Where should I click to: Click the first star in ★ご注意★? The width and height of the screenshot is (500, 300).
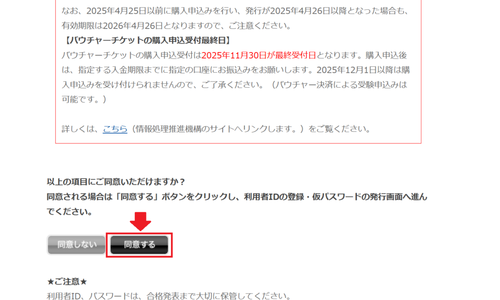(50, 281)
